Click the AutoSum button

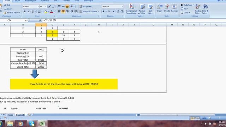pos(187,5)
